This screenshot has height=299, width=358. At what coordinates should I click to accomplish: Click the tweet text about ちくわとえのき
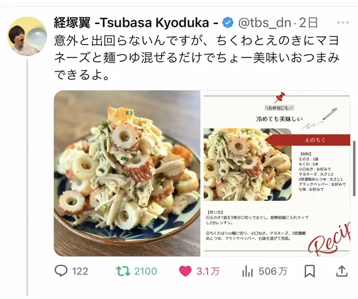(197, 57)
